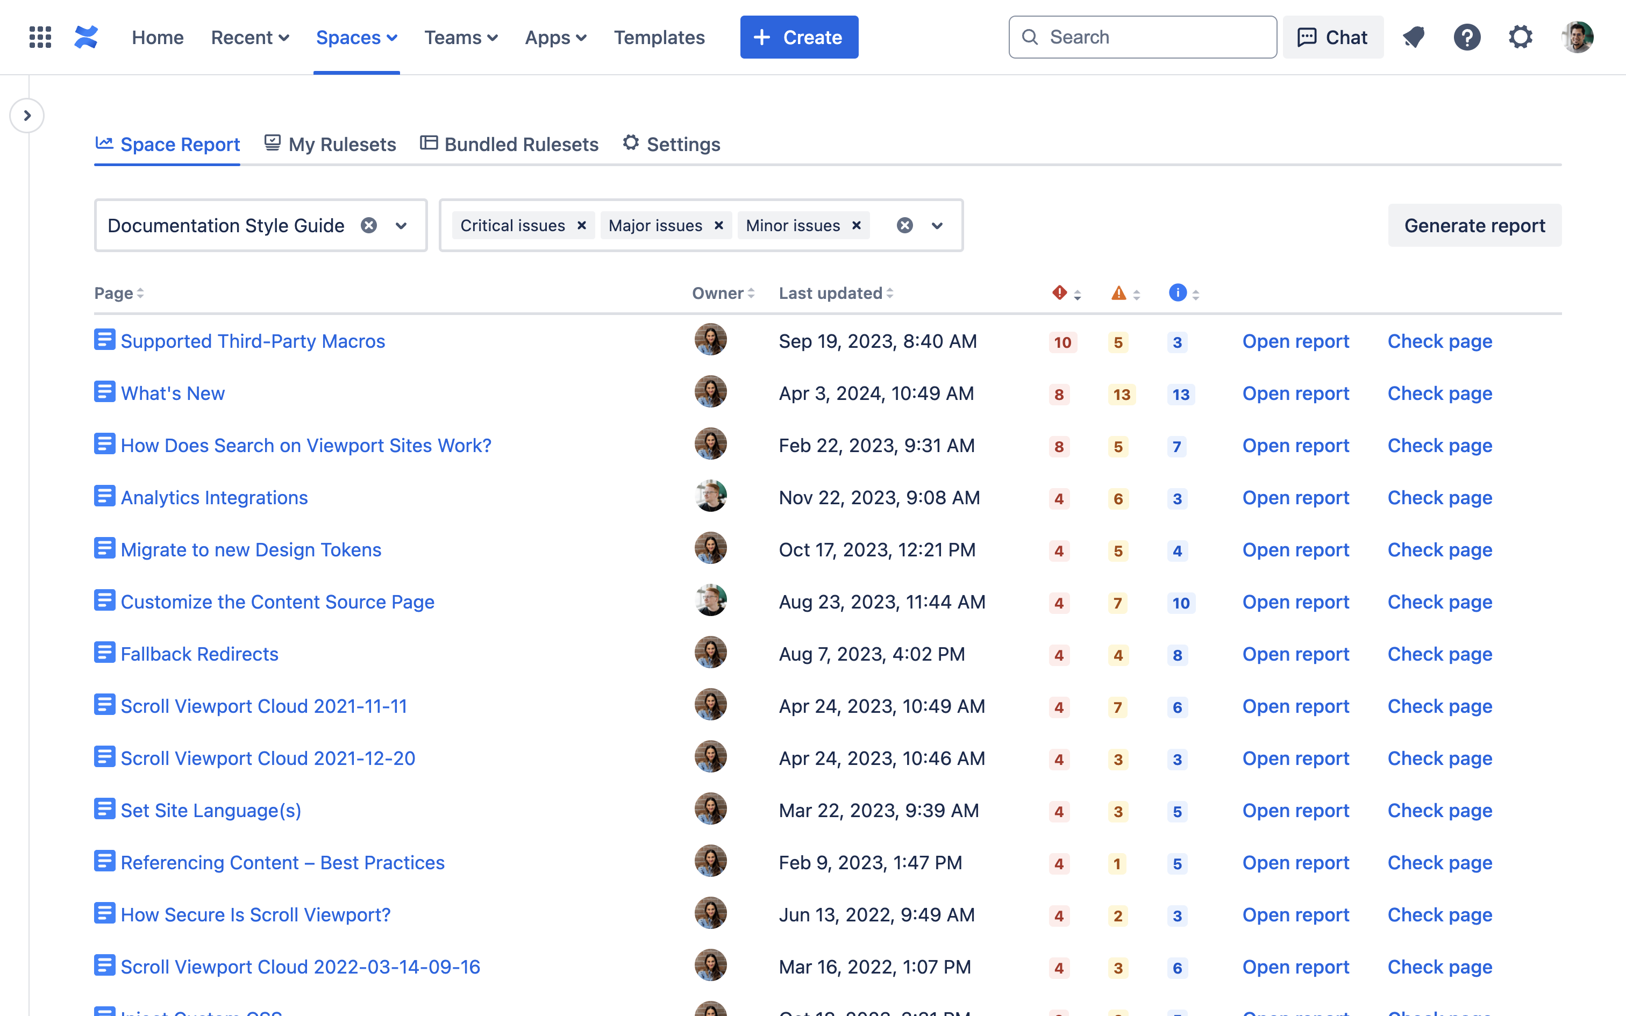This screenshot has width=1626, height=1016.
Task: Open the Spaces dropdown menu
Action: [356, 38]
